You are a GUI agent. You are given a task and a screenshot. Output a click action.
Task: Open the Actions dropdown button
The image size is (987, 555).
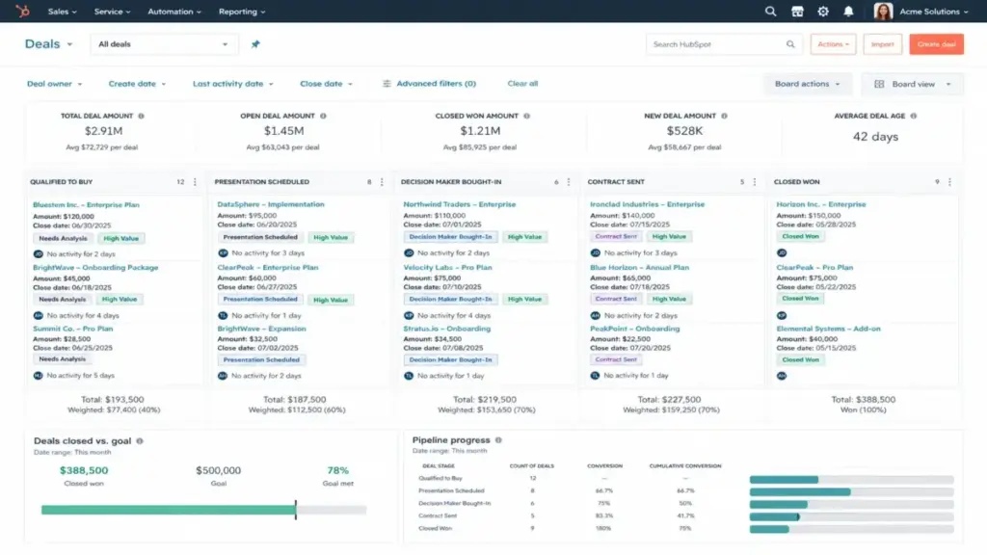[x=833, y=44]
